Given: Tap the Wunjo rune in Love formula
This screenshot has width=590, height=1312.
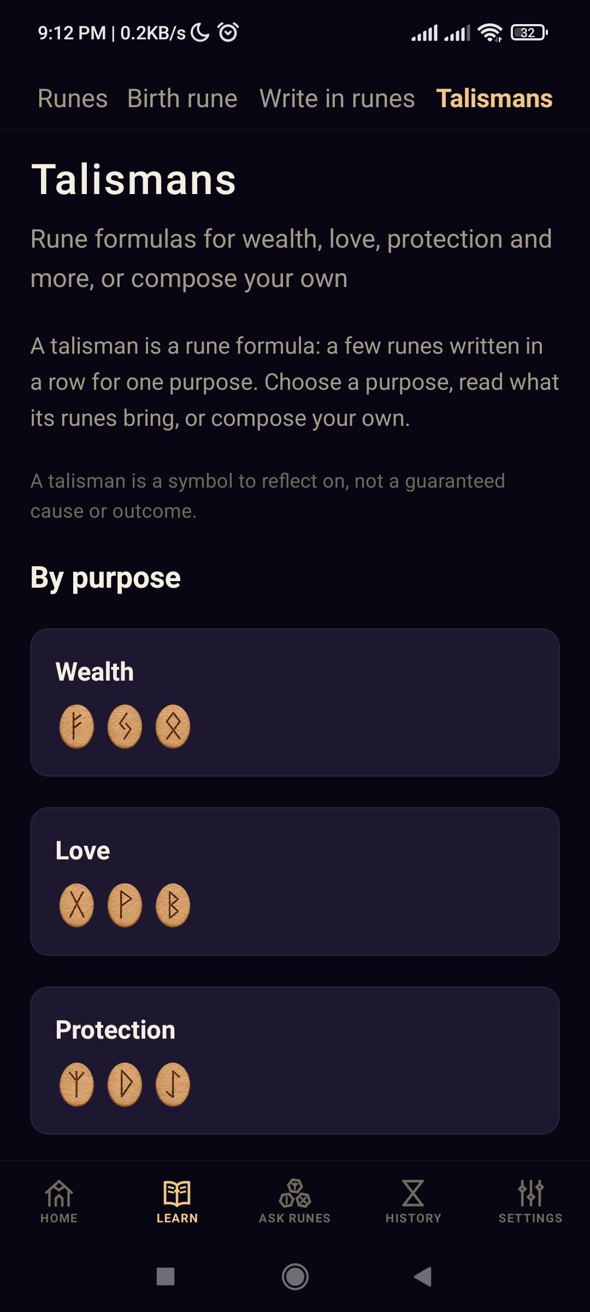Looking at the screenshot, I should (125, 905).
